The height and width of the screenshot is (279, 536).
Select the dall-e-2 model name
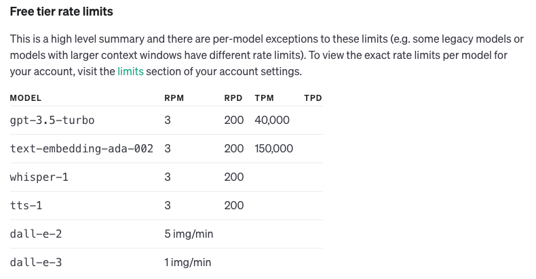[x=35, y=234]
